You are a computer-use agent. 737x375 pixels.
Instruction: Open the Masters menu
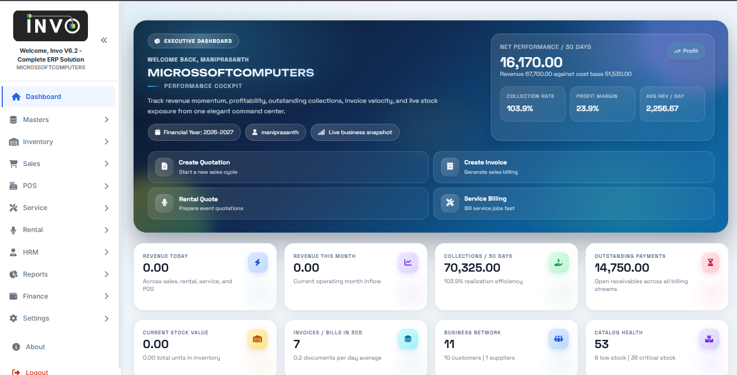click(x=58, y=120)
